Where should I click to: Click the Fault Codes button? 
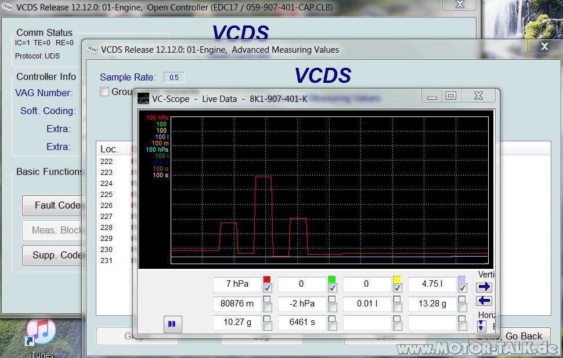coord(52,205)
